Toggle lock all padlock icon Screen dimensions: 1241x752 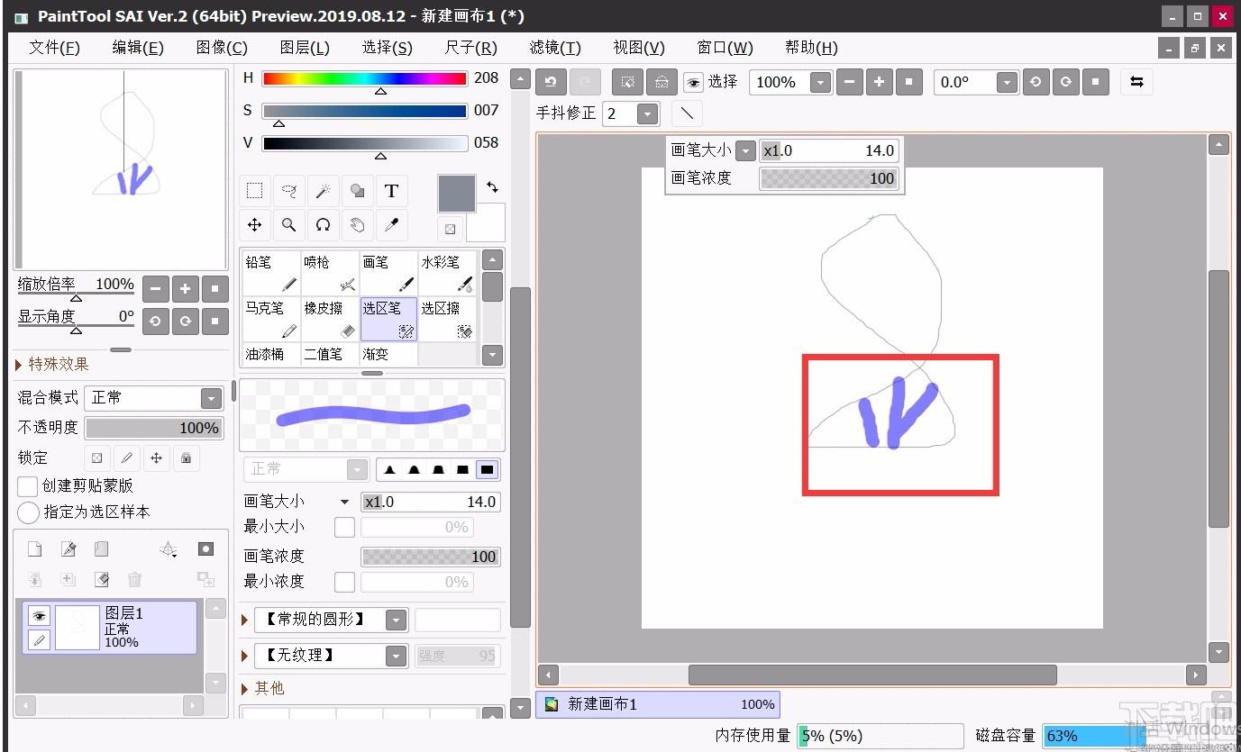(186, 458)
